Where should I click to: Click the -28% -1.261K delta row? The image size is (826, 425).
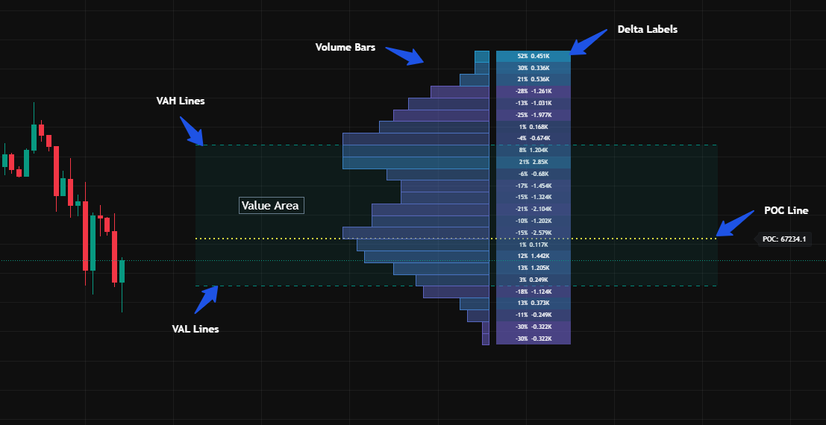(x=533, y=91)
